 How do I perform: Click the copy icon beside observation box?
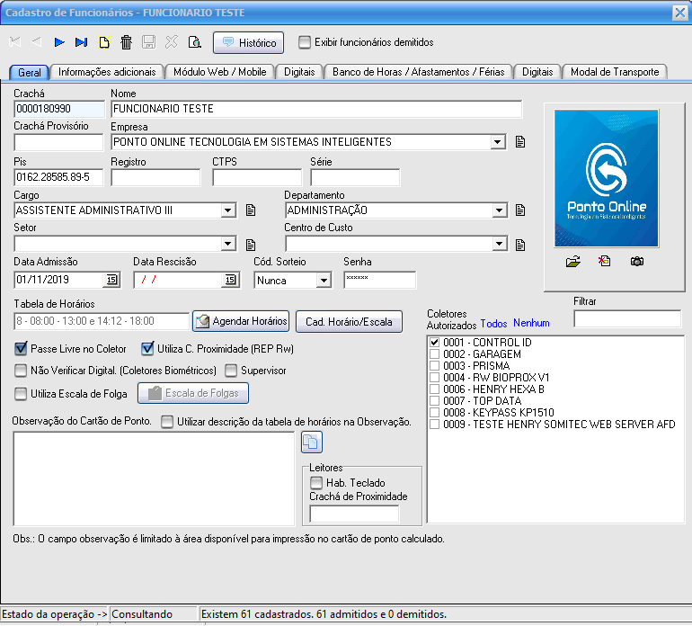pyautogui.click(x=311, y=442)
